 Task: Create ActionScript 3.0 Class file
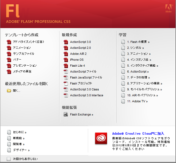(x=84, y=90)
